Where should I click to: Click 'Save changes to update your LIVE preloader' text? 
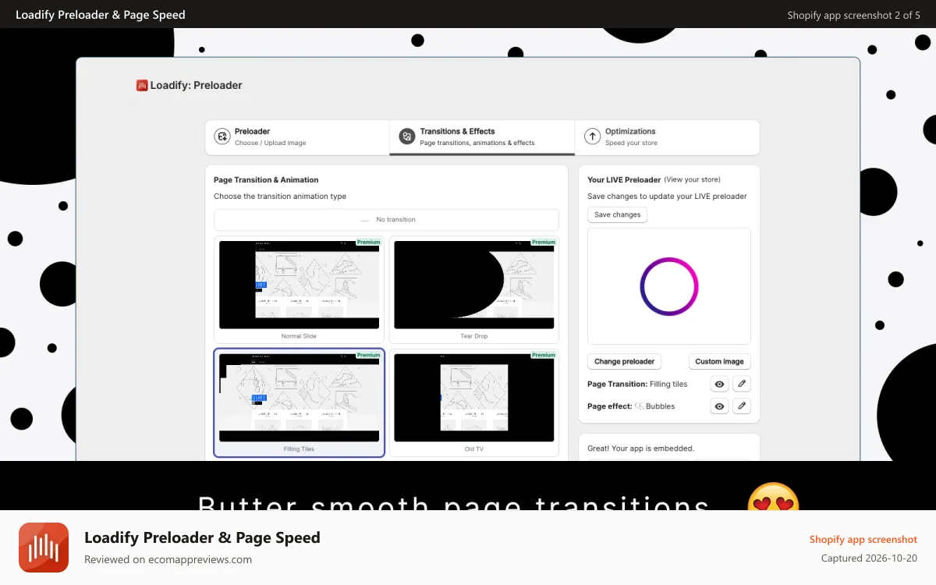pos(667,197)
